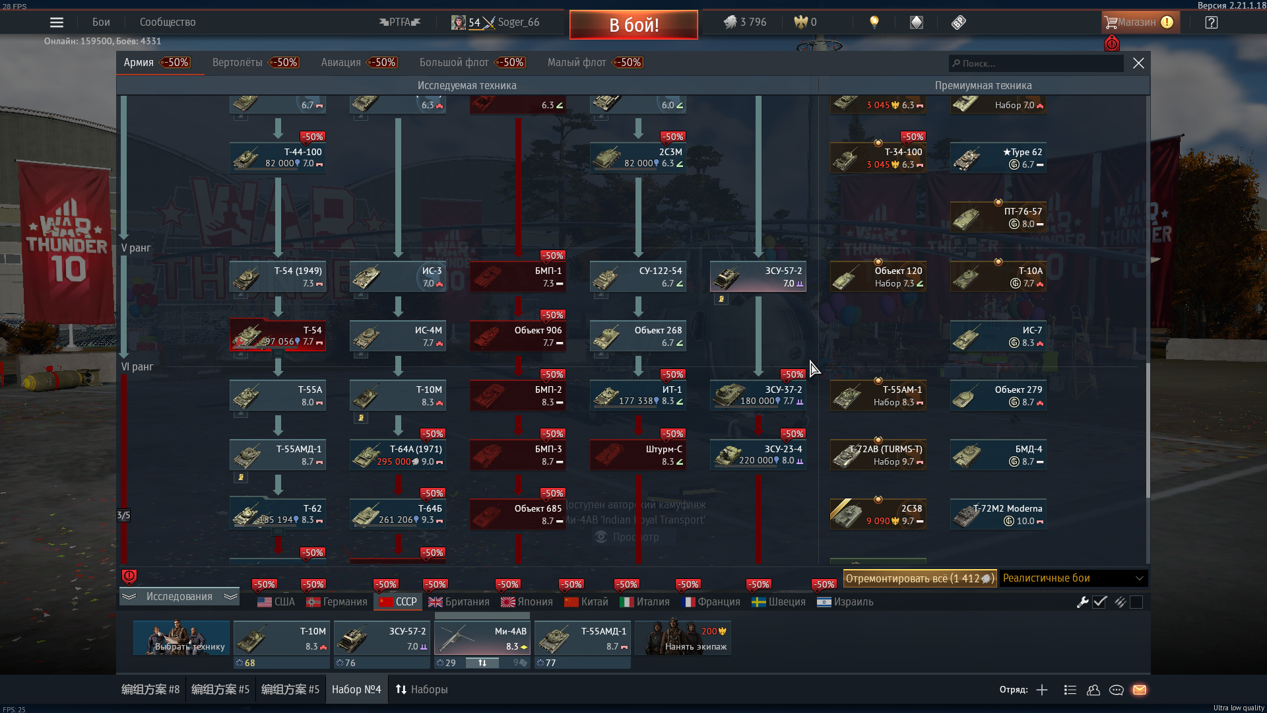
Task: Open the chat bubble icon
Action: pos(1117,690)
